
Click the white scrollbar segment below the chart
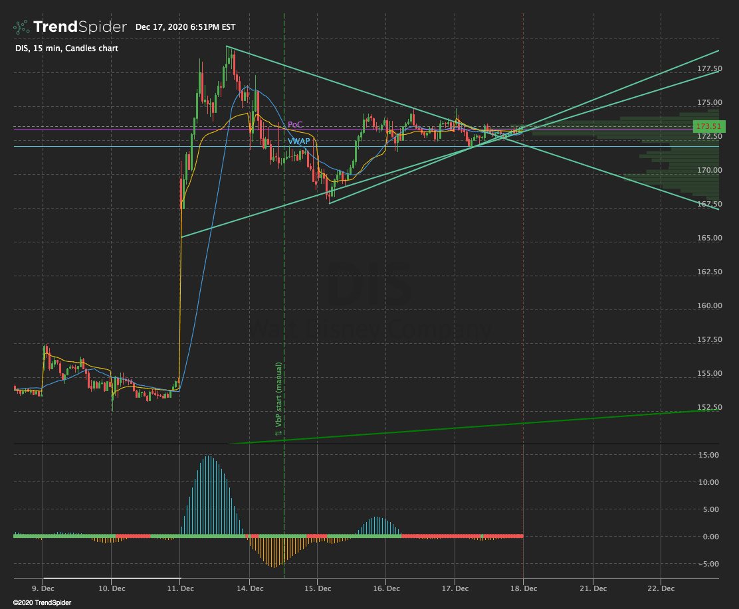(x=113, y=578)
